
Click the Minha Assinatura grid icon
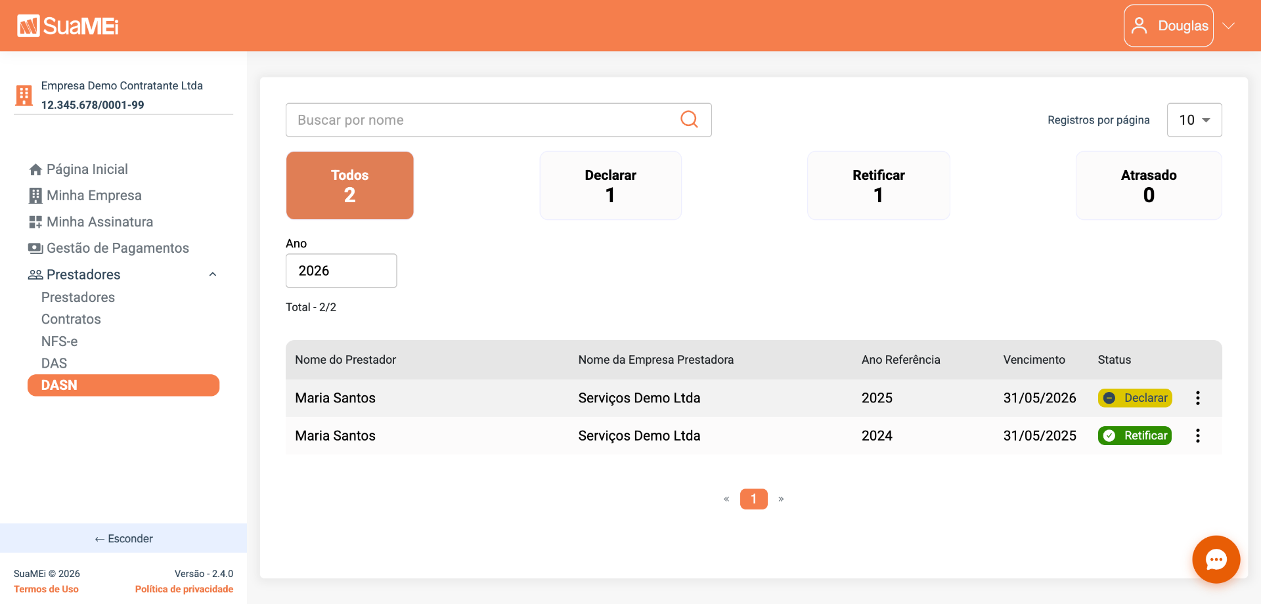point(35,222)
